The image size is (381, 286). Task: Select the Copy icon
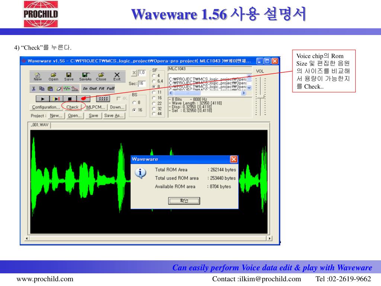(42, 89)
